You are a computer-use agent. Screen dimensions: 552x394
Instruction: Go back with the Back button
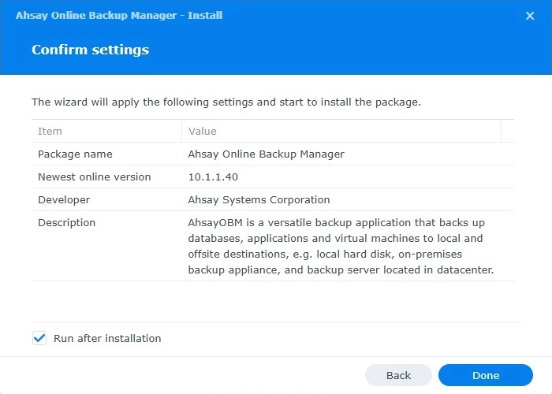point(398,375)
